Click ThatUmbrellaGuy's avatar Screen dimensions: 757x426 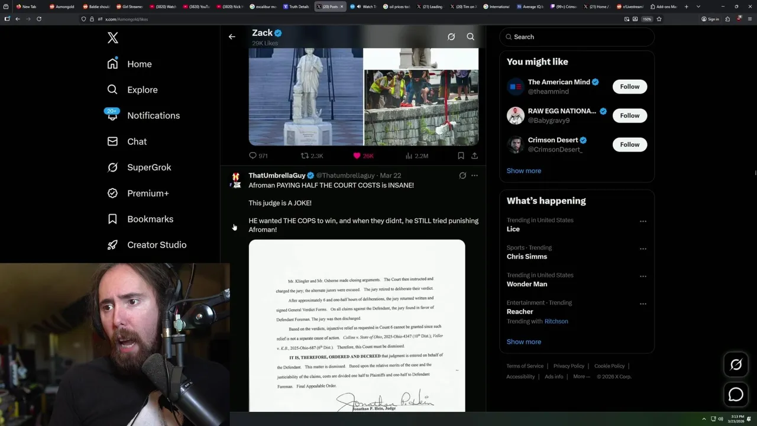(235, 180)
